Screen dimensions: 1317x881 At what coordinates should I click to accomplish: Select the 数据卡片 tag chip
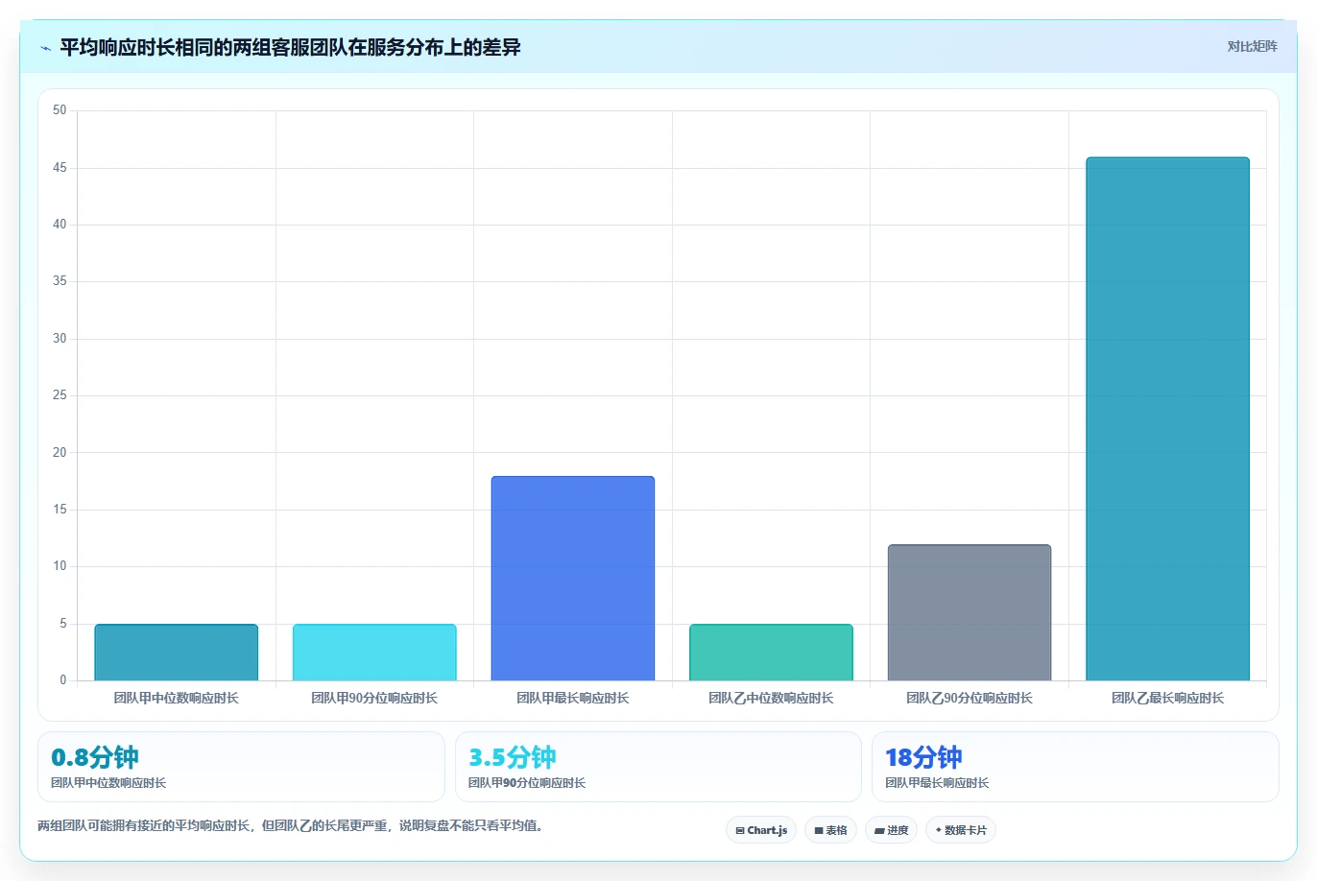click(x=960, y=830)
